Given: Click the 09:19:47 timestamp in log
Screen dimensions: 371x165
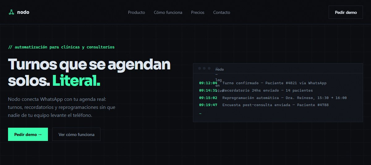Looking at the screenshot, I should point(208,105).
